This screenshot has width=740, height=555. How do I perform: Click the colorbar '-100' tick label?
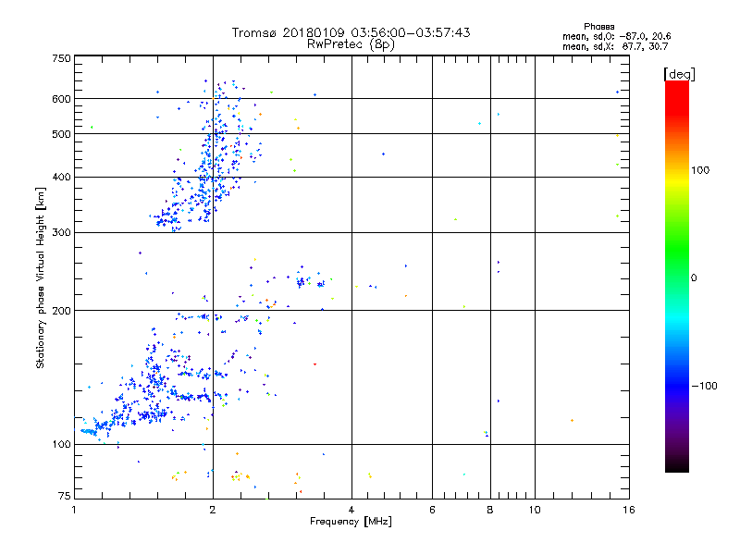click(x=705, y=386)
